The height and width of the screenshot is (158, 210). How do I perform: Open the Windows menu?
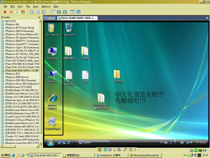(46, 7)
